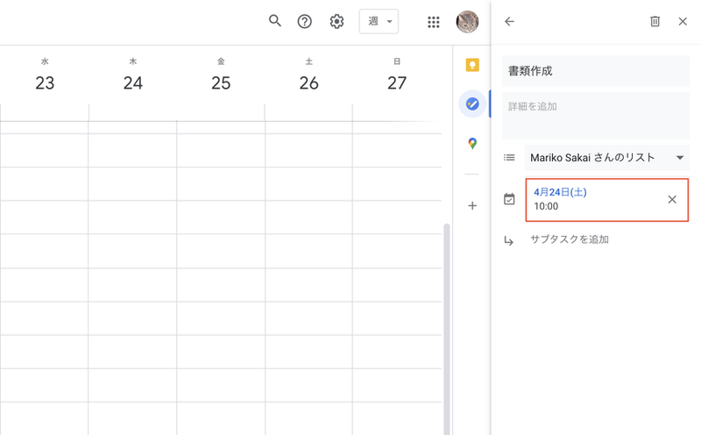
Task: Open Google Maps side panel icon
Action: (472, 143)
